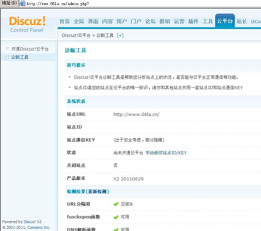Click 重新检测 to rerun the diagnosis

pos(97,192)
